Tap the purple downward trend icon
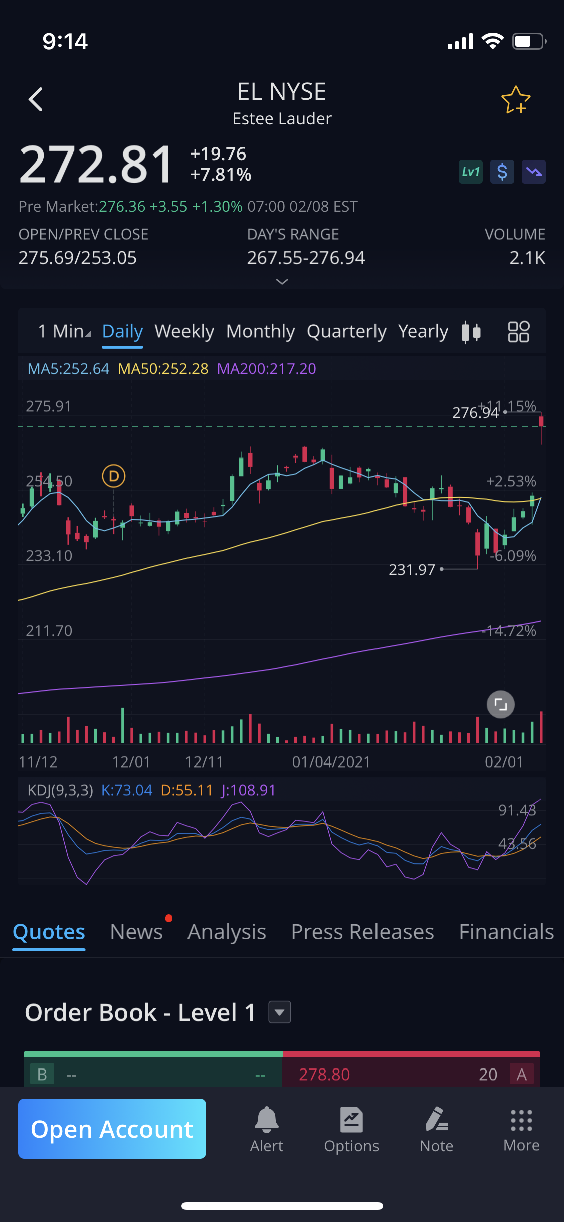 [x=533, y=172]
